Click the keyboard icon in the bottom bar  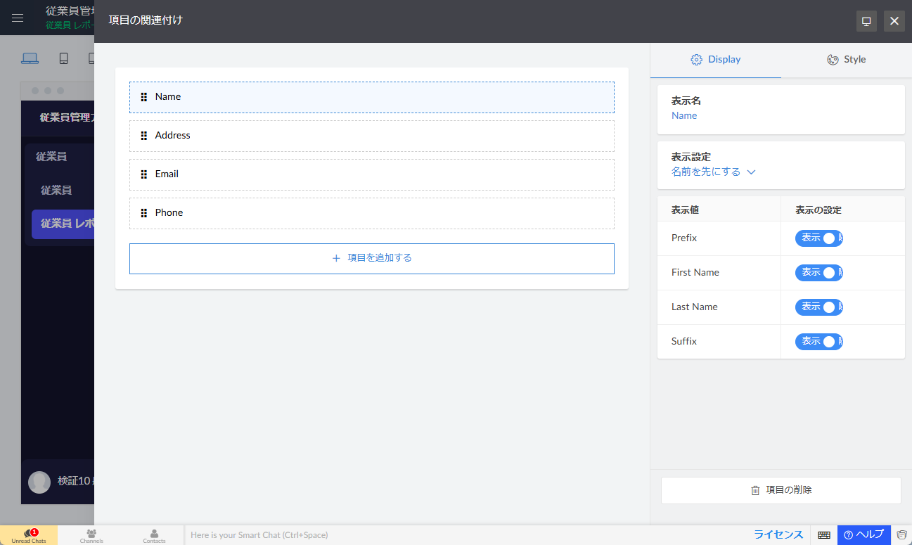[823, 535]
